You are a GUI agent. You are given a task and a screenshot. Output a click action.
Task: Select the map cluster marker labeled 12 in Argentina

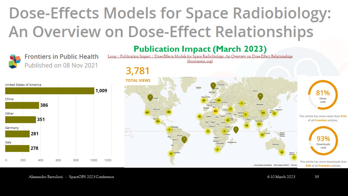[171, 154]
